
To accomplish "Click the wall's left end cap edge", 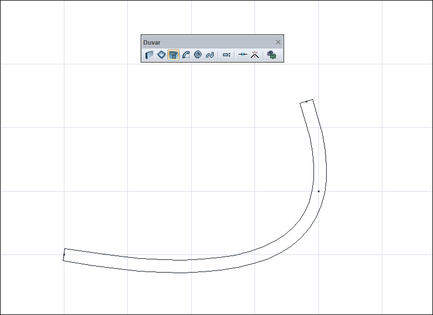I will tap(64, 254).
